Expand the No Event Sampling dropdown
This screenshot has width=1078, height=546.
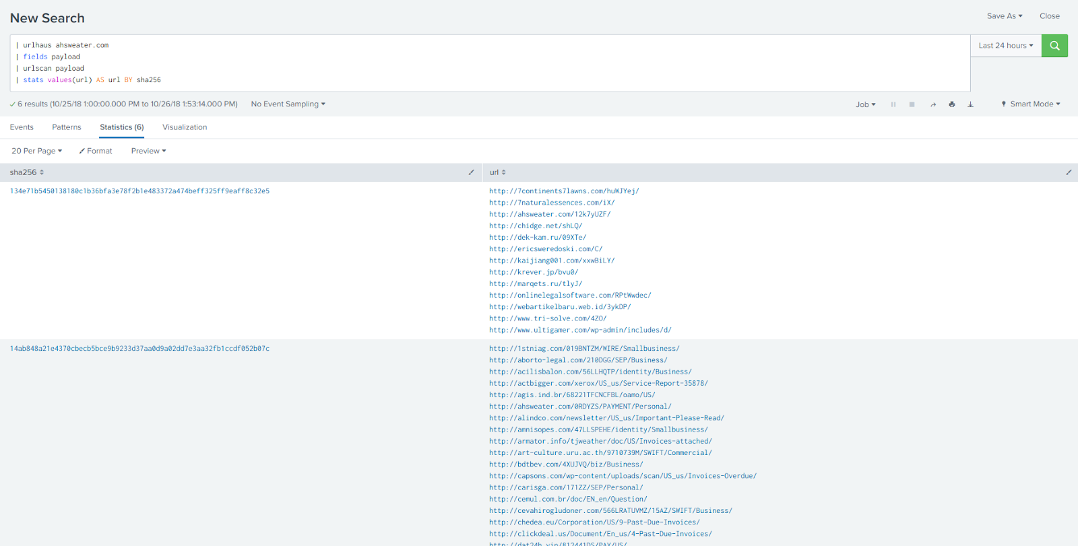pos(288,104)
